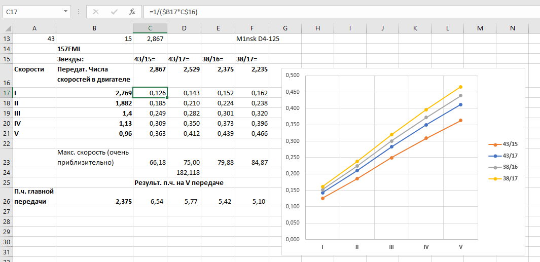Click the orange 43/15 legend marker
This screenshot has width=540, height=262.
495,145
